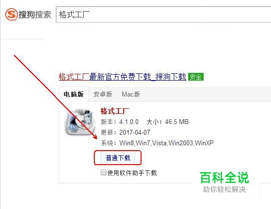Click the 格式工厂 application icon

(80, 122)
